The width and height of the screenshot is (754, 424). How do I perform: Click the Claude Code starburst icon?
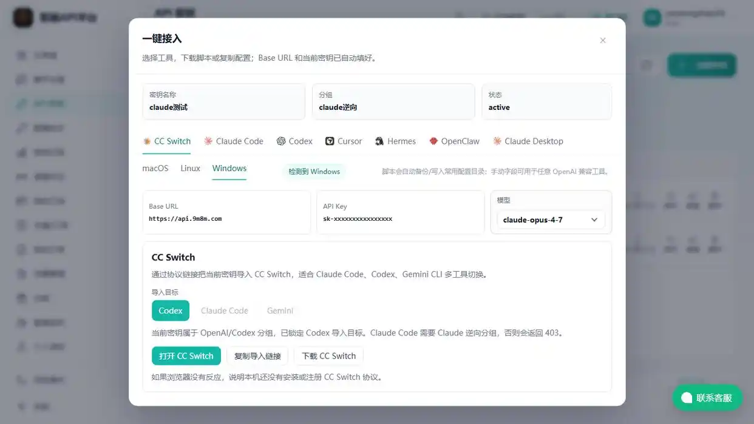(x=208, y=141)
